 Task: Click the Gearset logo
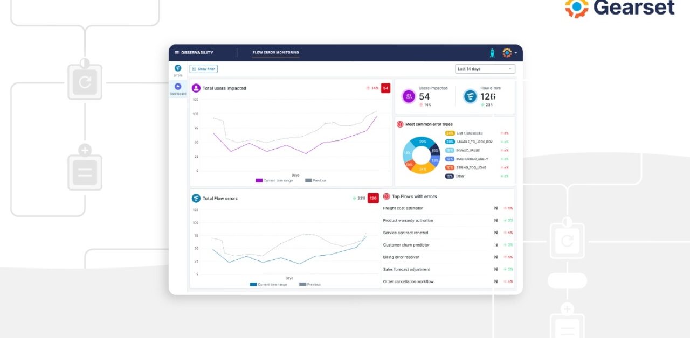[x=620, y=8]
